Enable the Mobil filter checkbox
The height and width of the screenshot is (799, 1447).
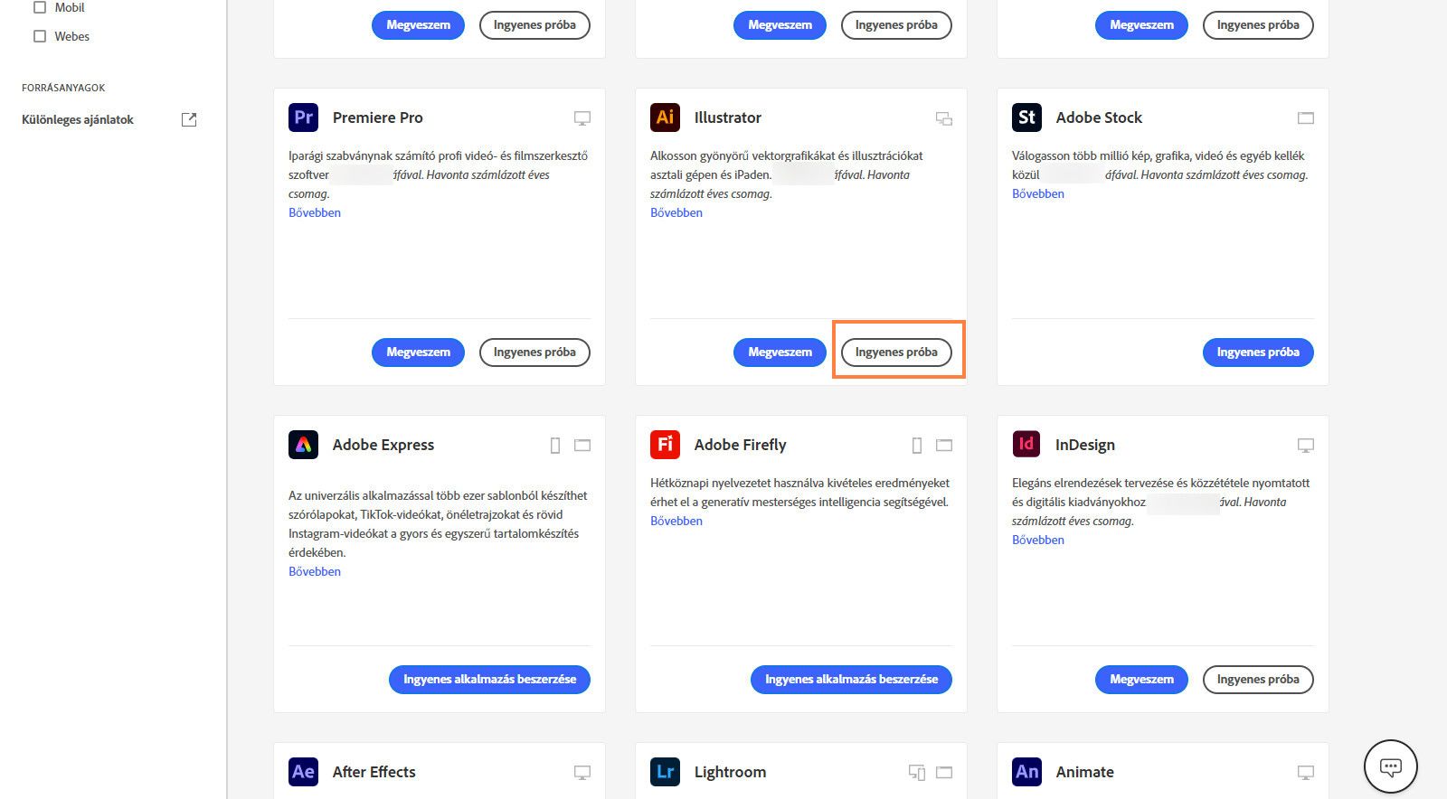(40, 7)
